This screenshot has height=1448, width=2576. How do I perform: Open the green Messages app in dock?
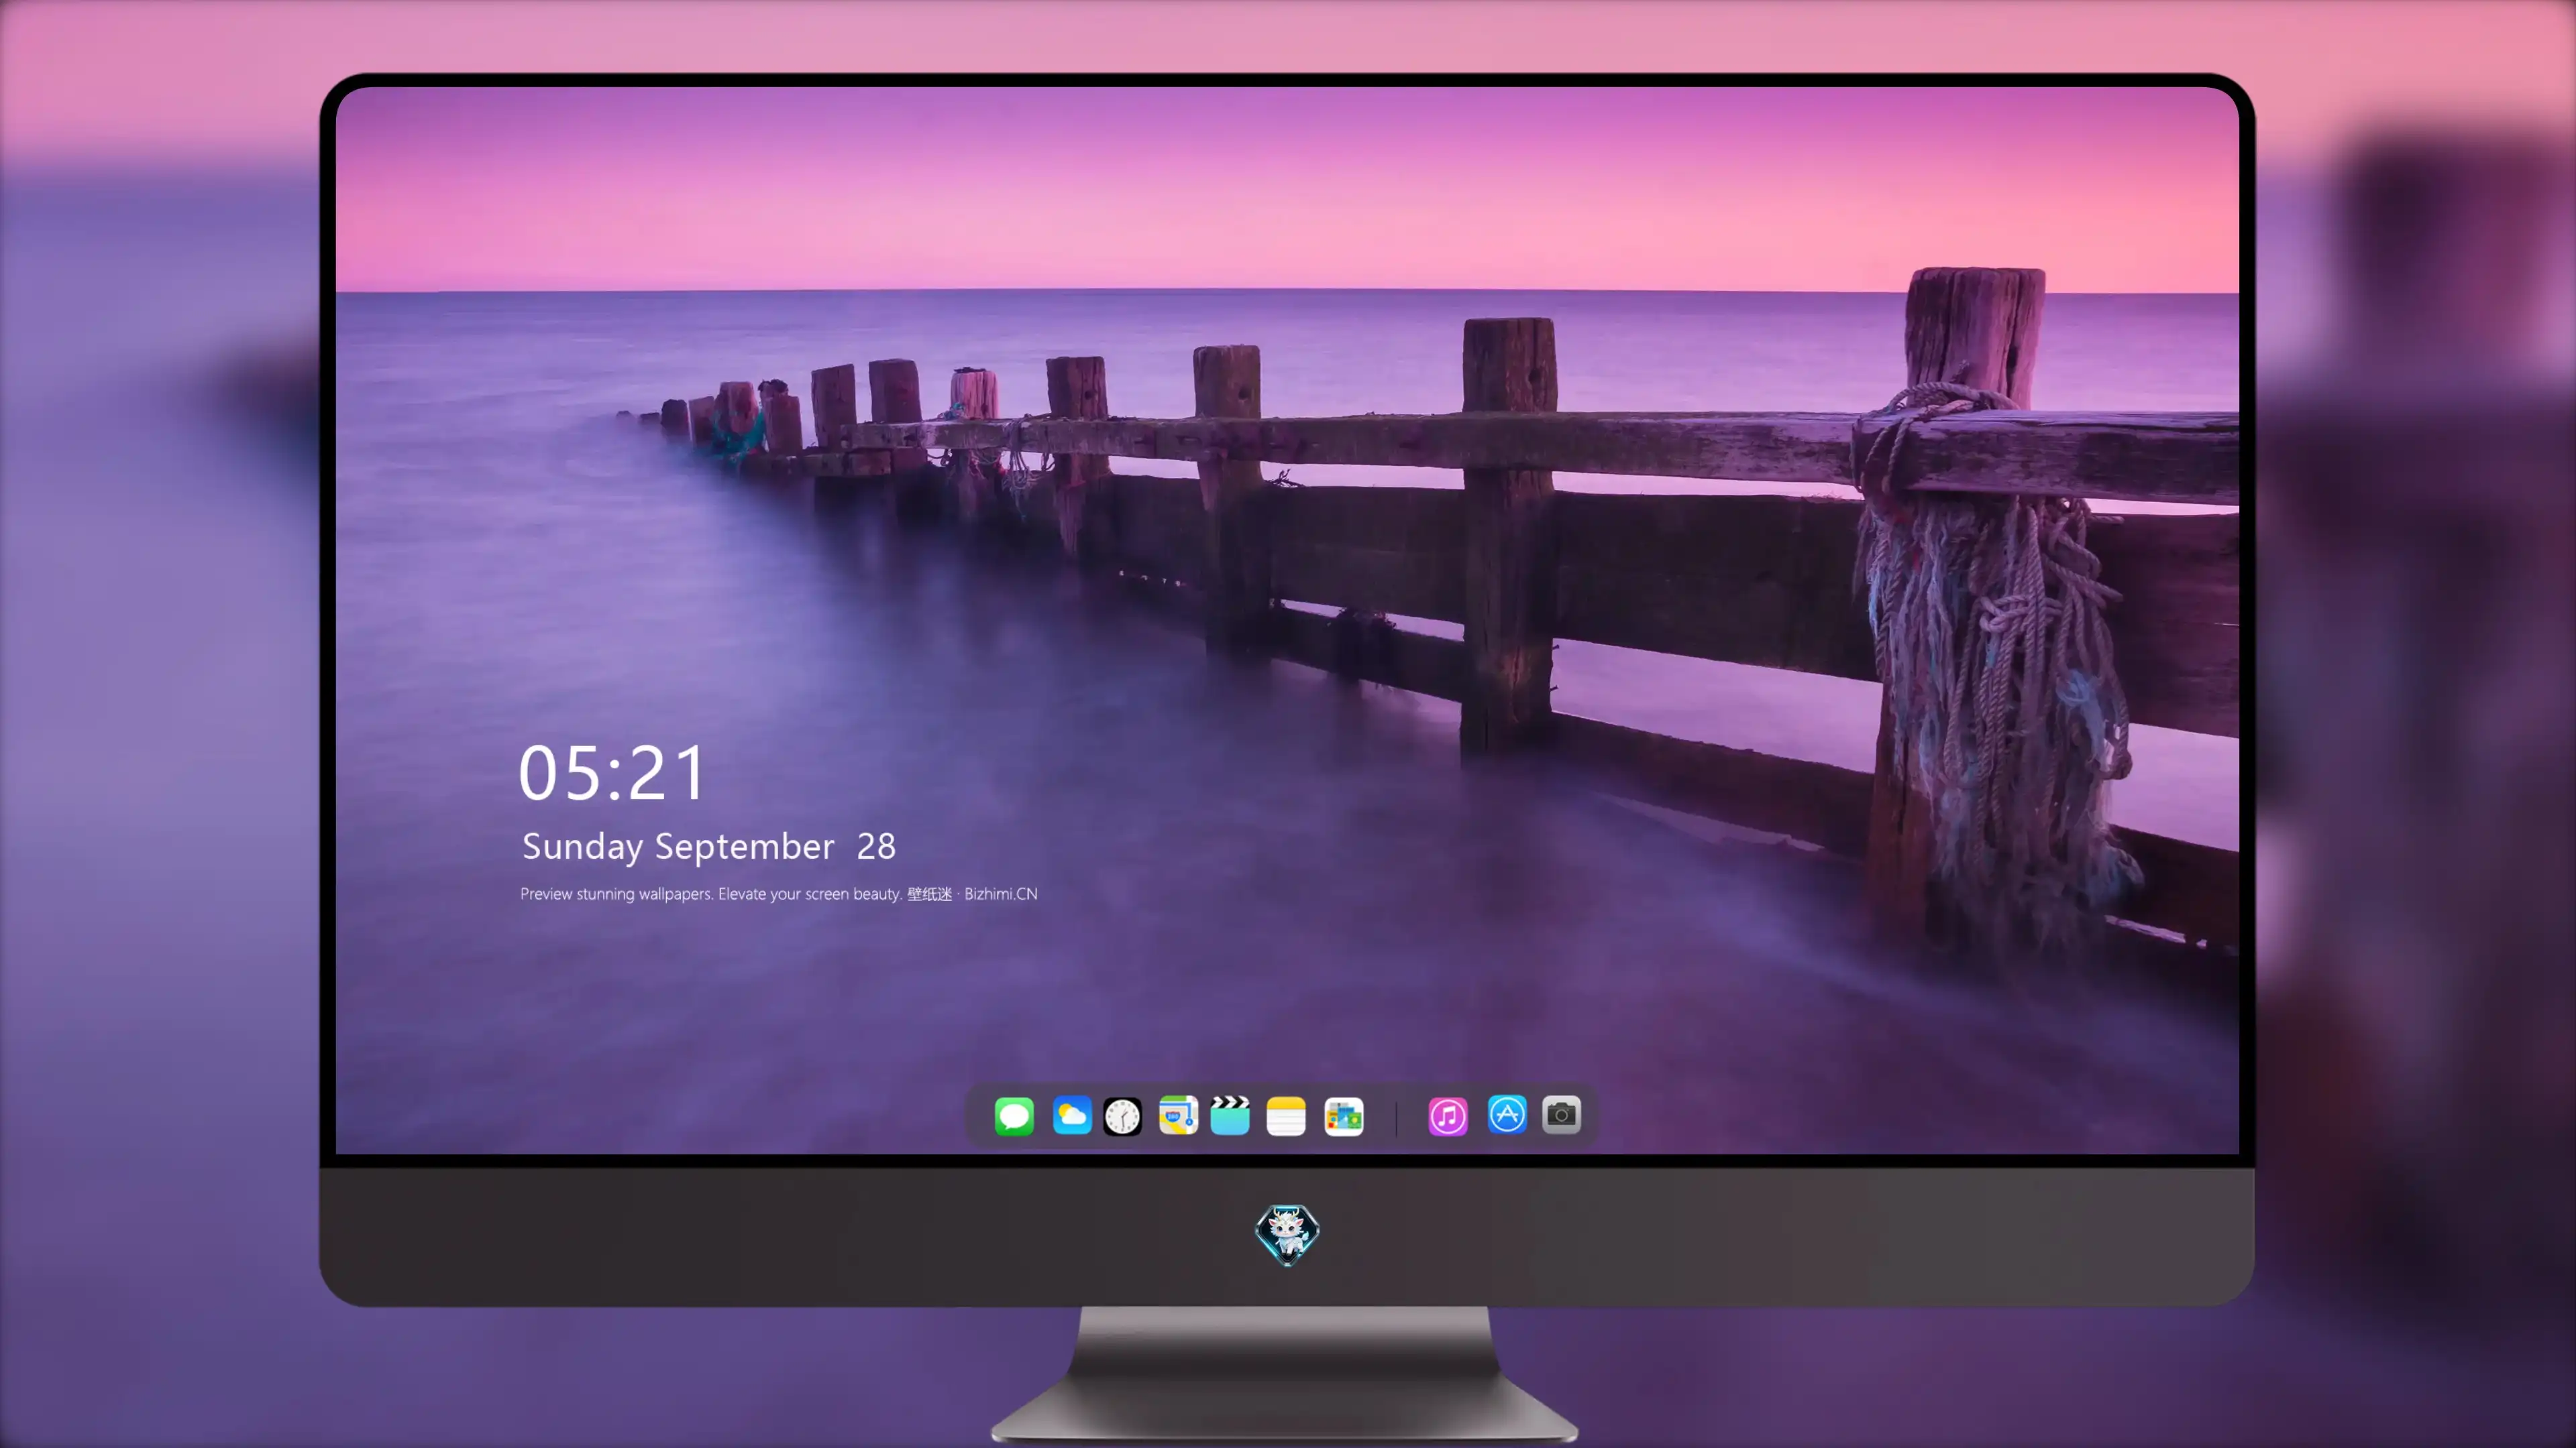point(1014,1116)
